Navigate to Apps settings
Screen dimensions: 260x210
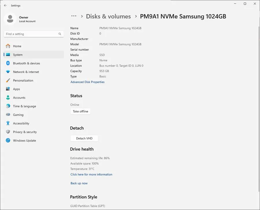[34, 89]
